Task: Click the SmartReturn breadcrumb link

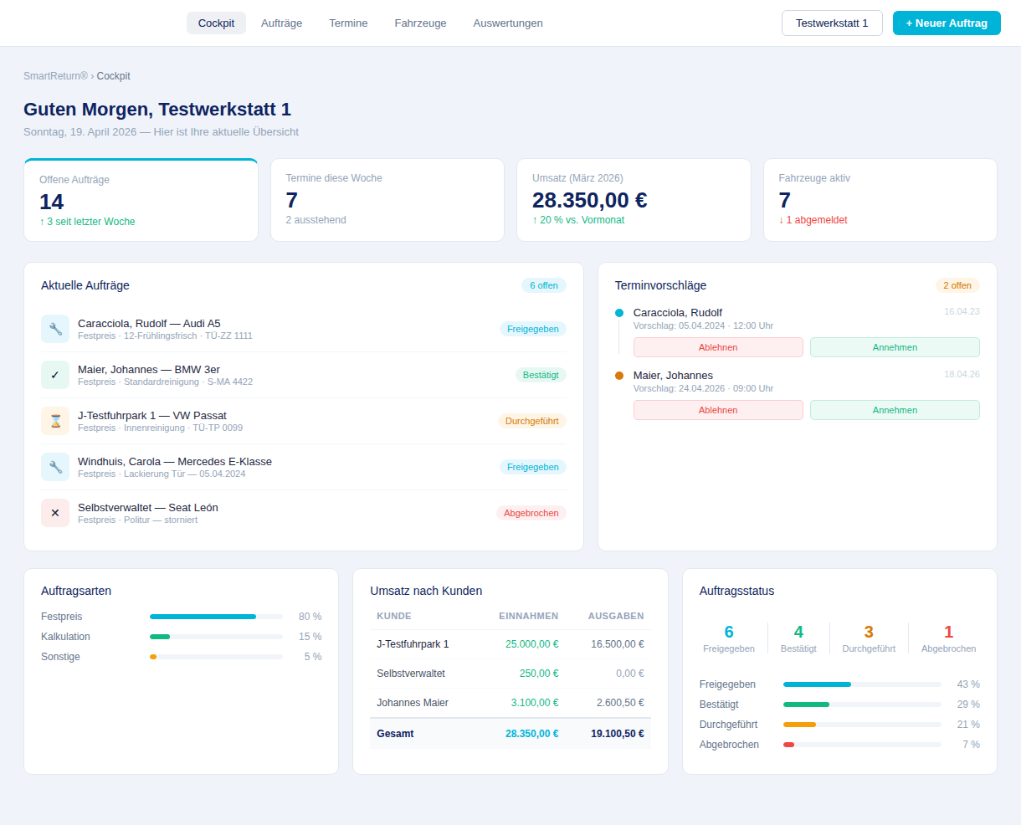Action: tap(55, 76)
